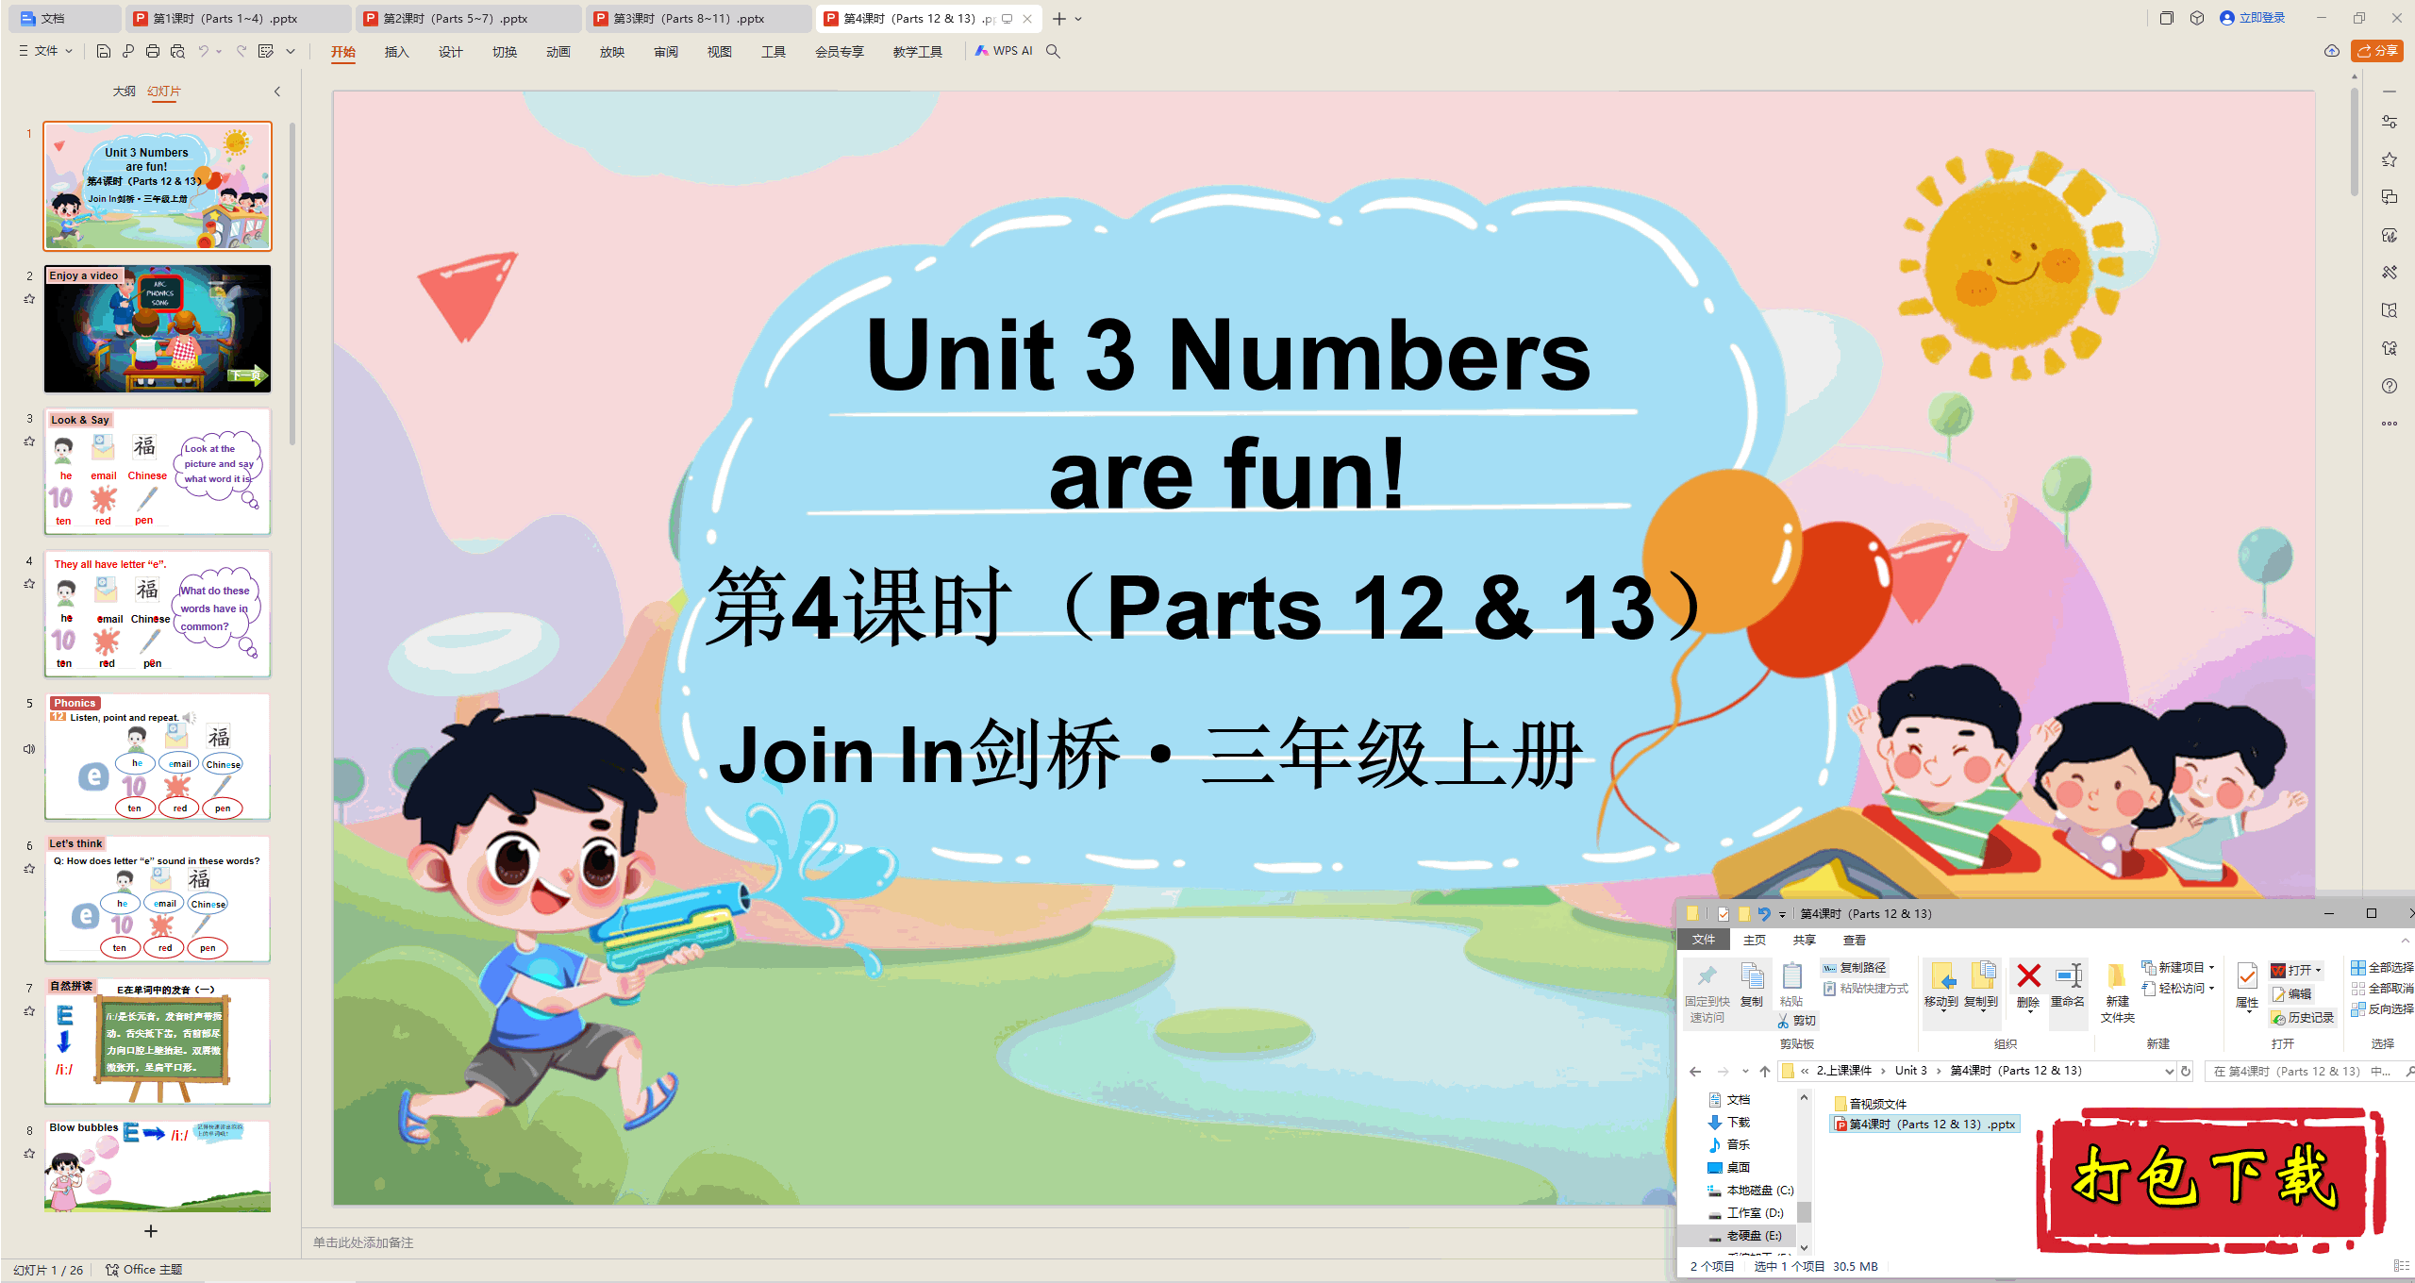The image size is (2415, 1283).
Task: Click the Undo arrow icon in WPS
Action: coord(204,51)
